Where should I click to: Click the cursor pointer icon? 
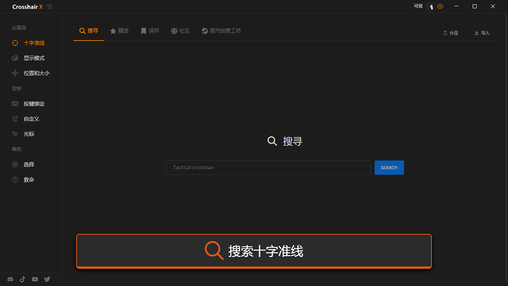coord(15,134)
